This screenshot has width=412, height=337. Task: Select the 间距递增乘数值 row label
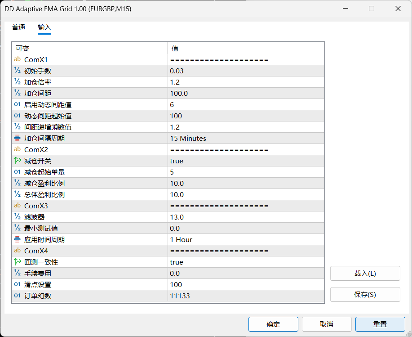(x=48, y=127)
